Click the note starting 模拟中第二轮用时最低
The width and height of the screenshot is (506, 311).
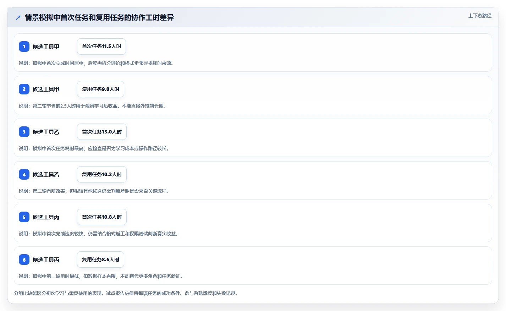[x=101, y=276]
